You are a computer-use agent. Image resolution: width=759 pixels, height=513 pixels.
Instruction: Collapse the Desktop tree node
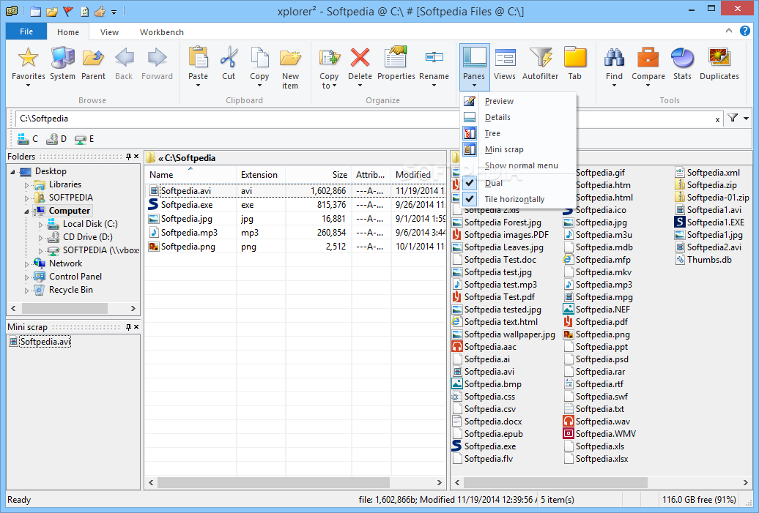pos(13,172)
